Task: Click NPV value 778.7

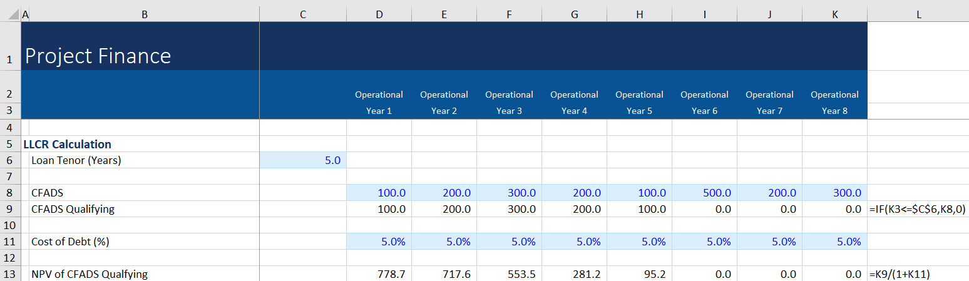Action: (379, 273)
